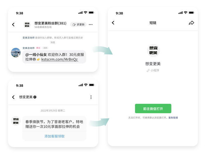Click the green 前往微信打开 button
This screenshot has width=205, height=154.
153,109
